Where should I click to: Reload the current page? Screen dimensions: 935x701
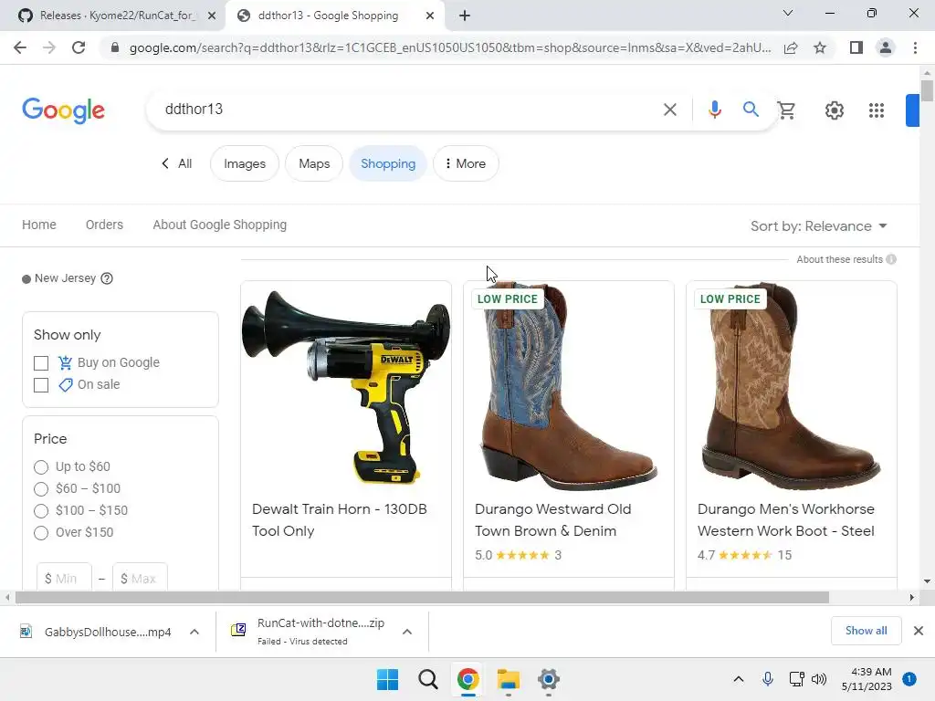point(79,47)
